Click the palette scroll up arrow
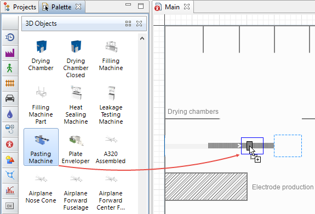Viewport: 315px width, 214px height. (142, 38)
